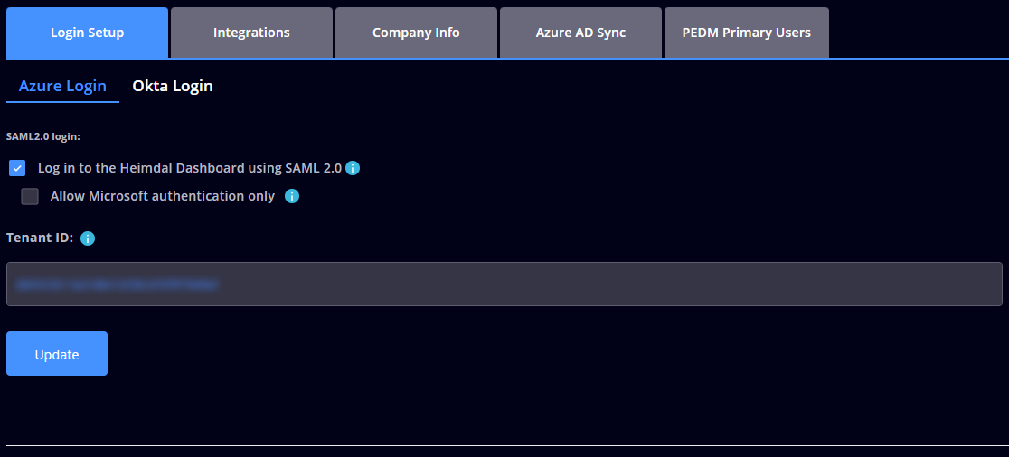Go to the Company Info tab
The height and width of the screenshot is (457, 1009).
(416, 33)
